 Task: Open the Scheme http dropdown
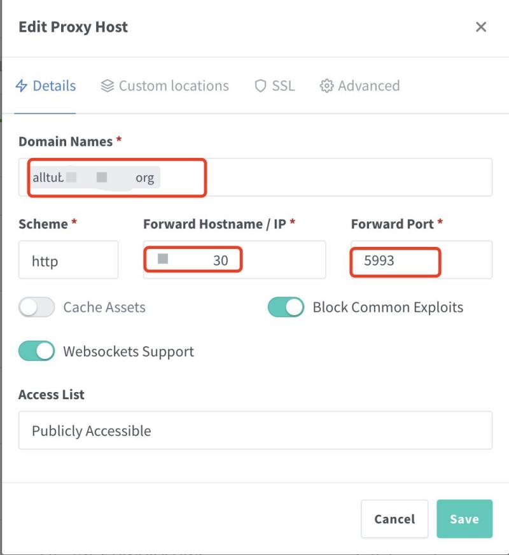point(68,260)
